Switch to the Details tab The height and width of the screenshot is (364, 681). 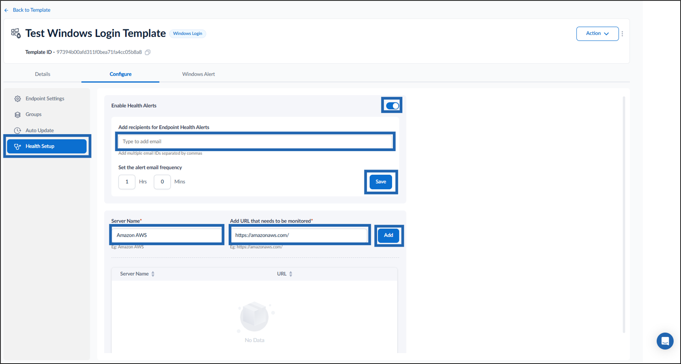(42, 74)
